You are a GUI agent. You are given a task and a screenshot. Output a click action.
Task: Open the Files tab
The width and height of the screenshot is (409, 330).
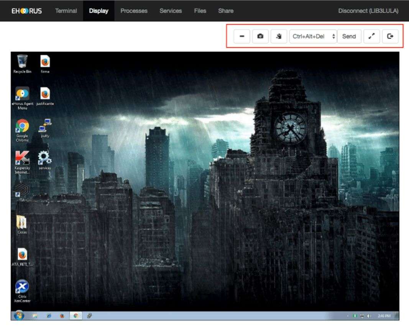coord(200,11)
